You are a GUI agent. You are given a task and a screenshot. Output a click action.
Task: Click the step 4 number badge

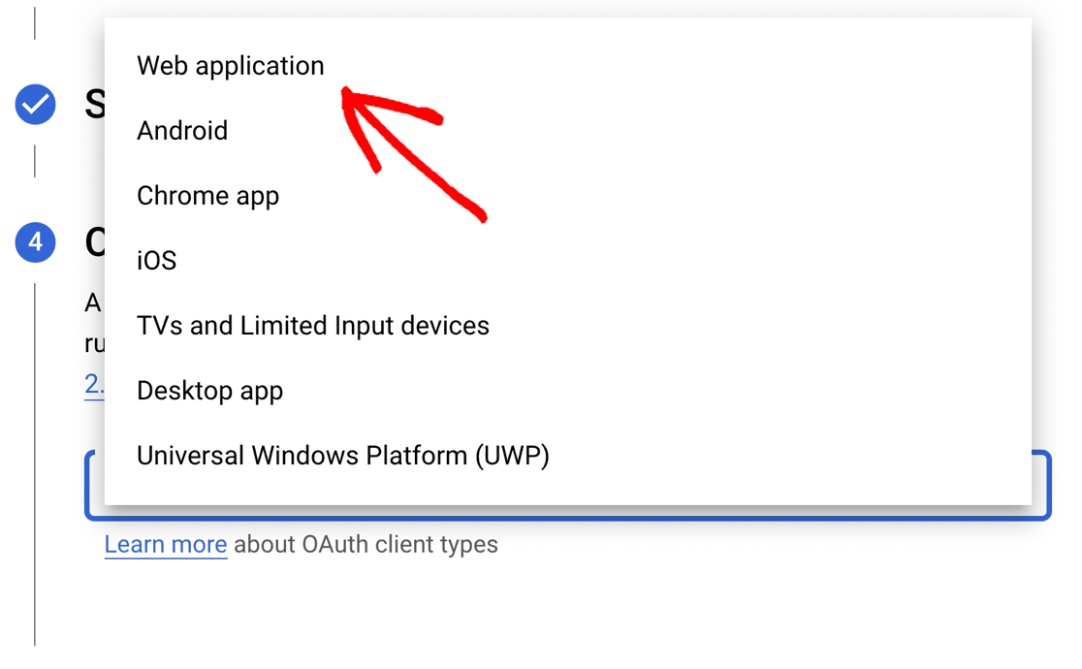click(x=35, y=241)
